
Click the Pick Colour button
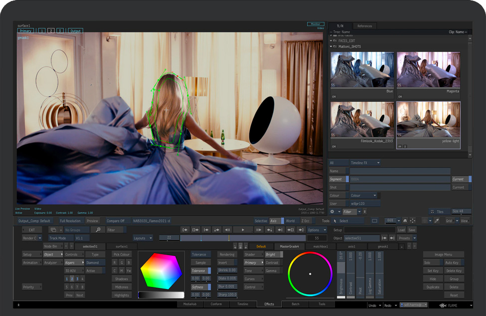click(122, 254)
